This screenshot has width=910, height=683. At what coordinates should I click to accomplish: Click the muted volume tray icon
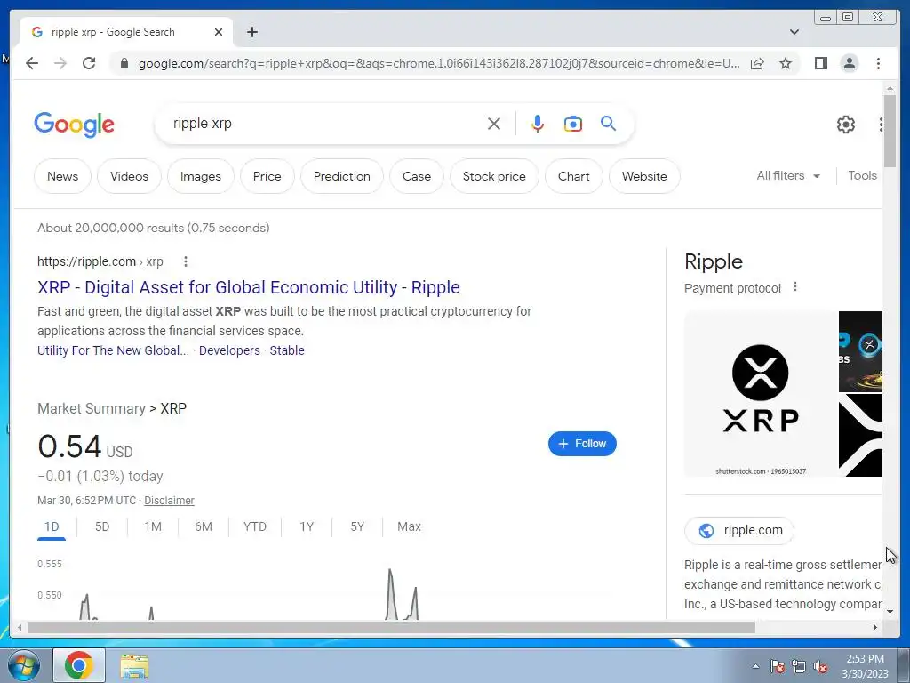click(x=820, y=666)
